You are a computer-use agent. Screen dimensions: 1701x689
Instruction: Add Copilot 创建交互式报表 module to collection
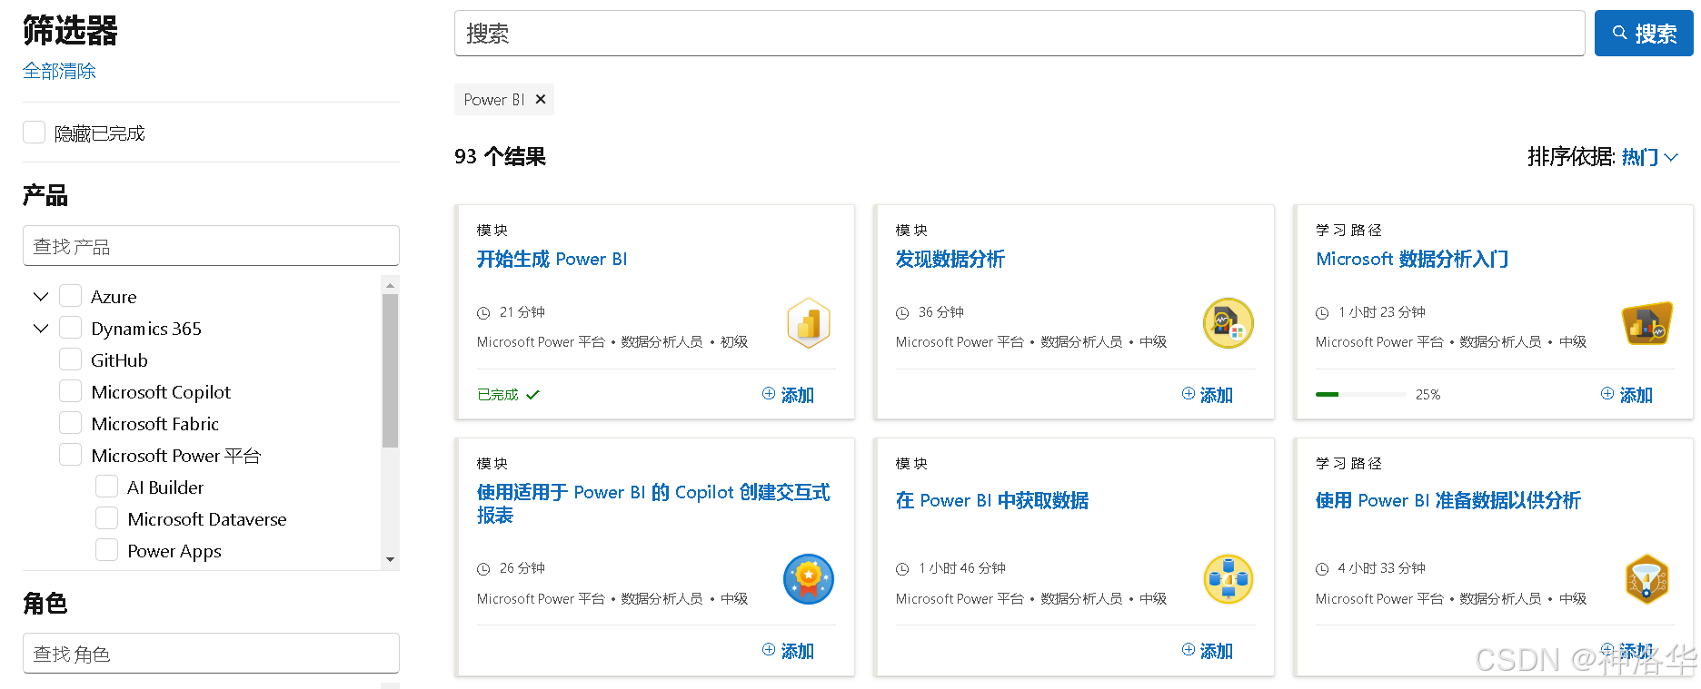point(788,651)
